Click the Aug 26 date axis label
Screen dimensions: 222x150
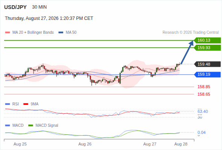click(85, 144)
